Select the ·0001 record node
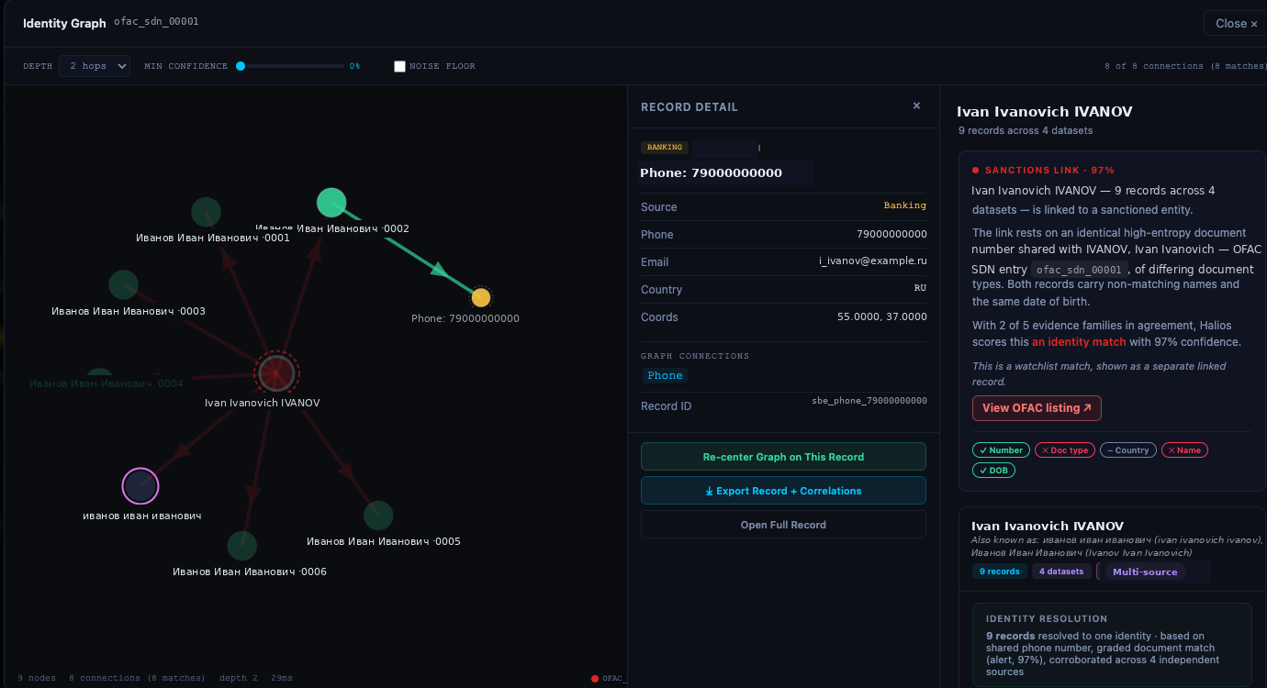 206,212
